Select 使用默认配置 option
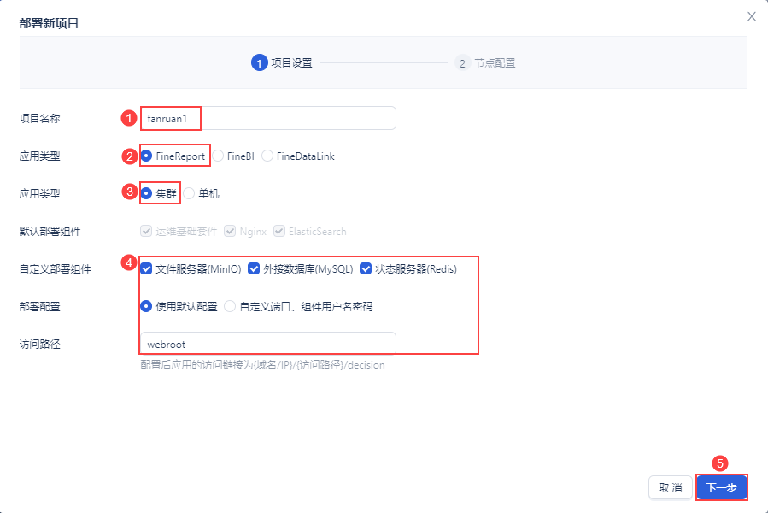 tap(179, 307)
